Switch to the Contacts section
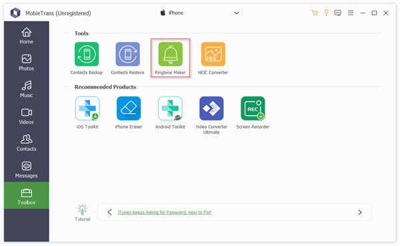The height and width of the screenshot is (246, 400). tap(27, 143)
